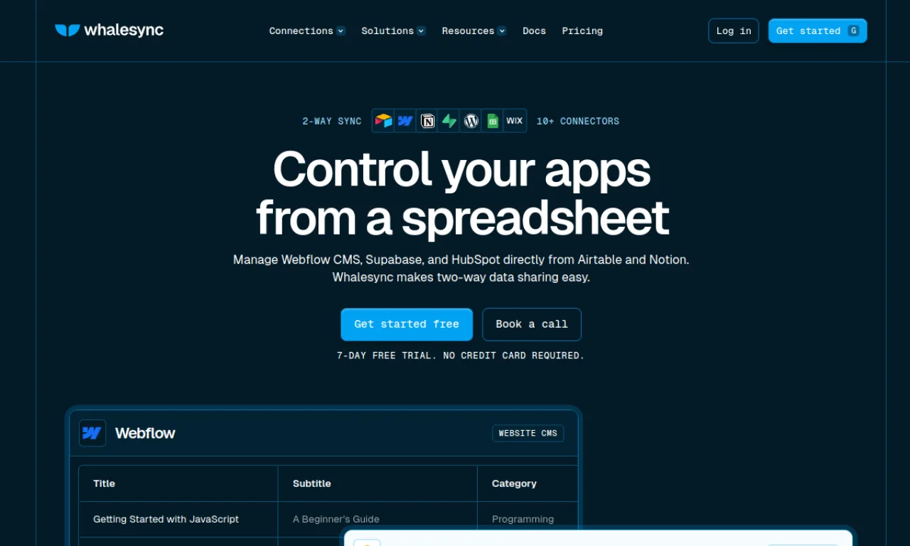Expand the Connections dropdown menu
Viewport: 910px width, 546px height.
307,31
